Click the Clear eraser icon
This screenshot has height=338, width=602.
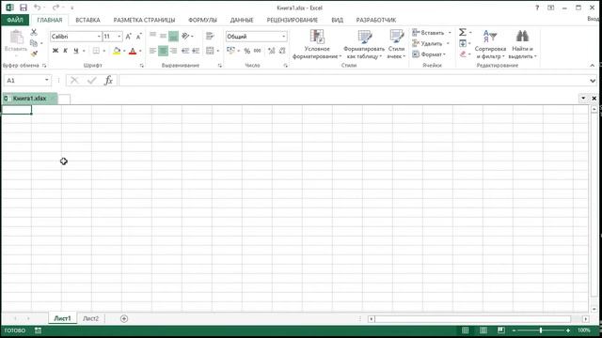(463, 54)
